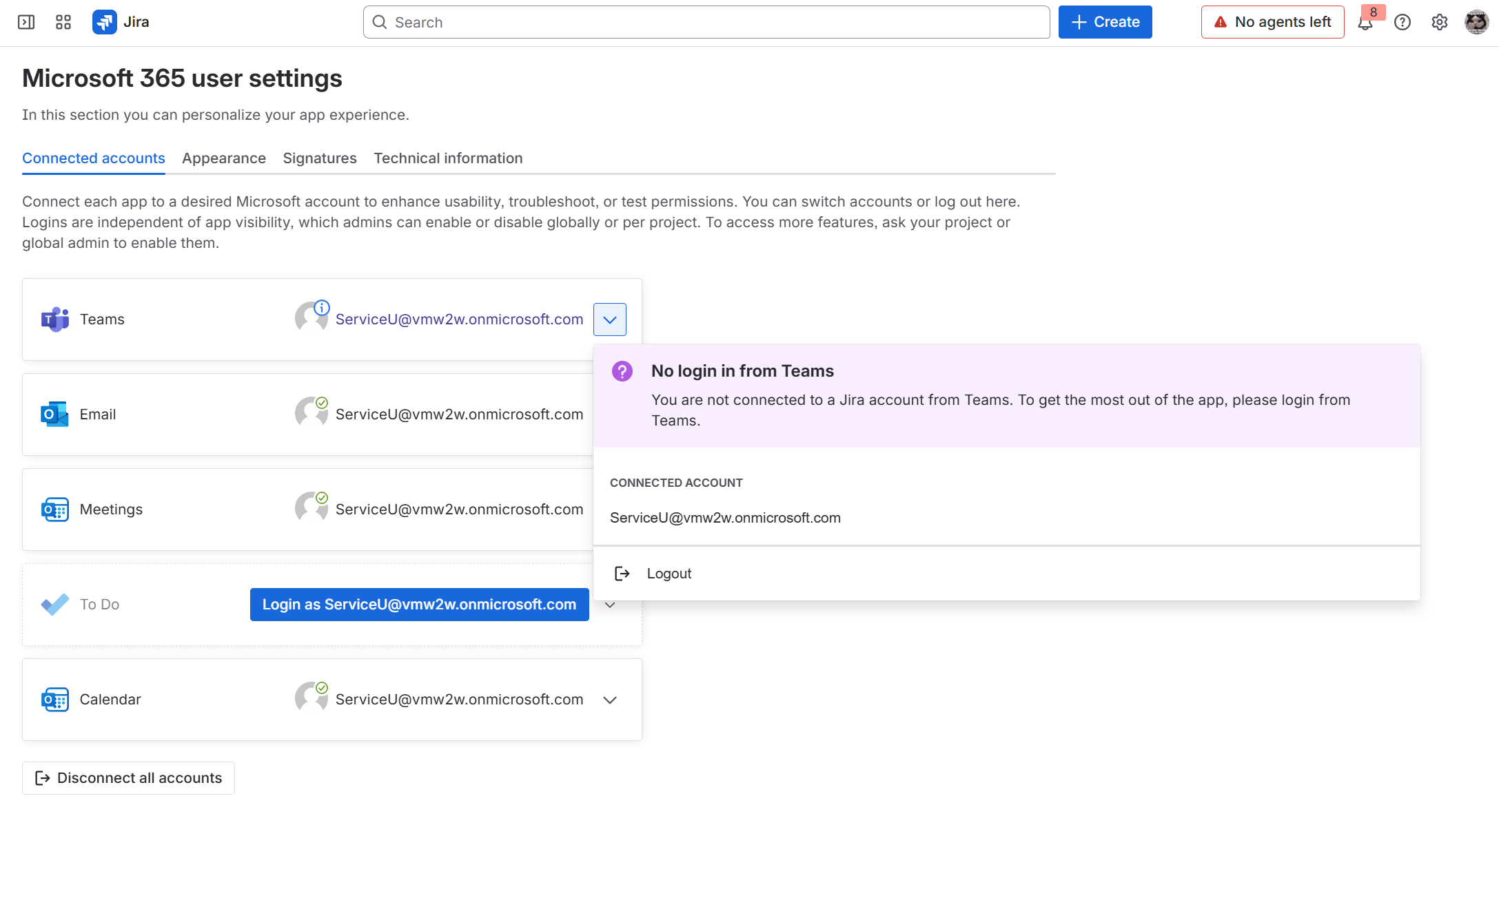Open the notifications bell icon
The image size is (1499, 911).
pyautogui.click(x=1365, y=23)
